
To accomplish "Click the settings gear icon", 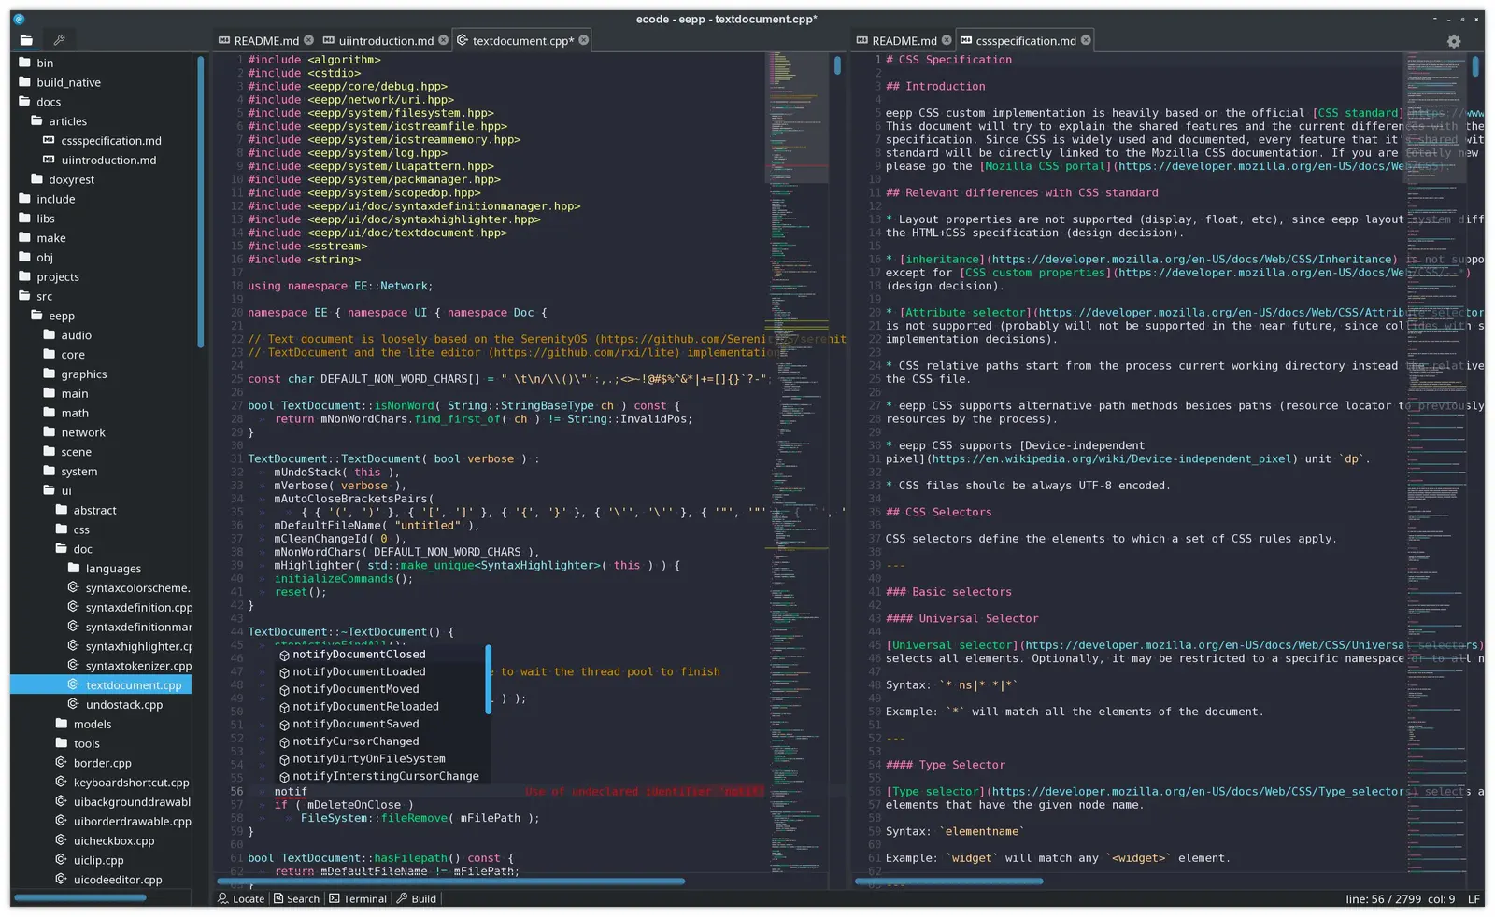I will point(1454,41).
